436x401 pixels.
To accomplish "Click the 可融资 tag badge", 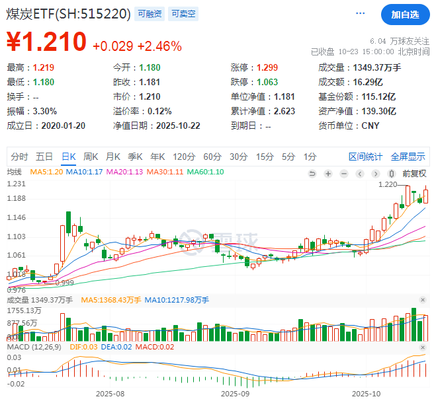I will coord(149,14).
